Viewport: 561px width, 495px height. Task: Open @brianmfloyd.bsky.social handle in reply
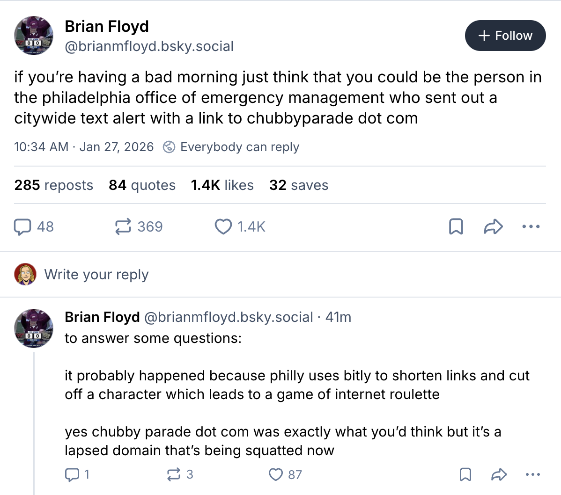tap(229, 317)
